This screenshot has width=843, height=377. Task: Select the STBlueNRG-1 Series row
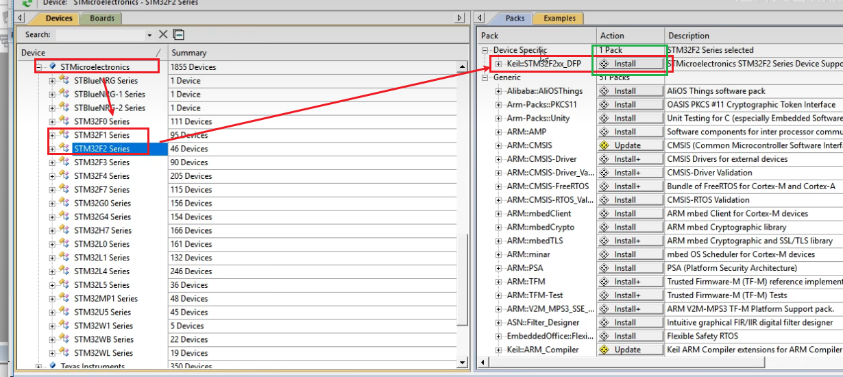110,95
